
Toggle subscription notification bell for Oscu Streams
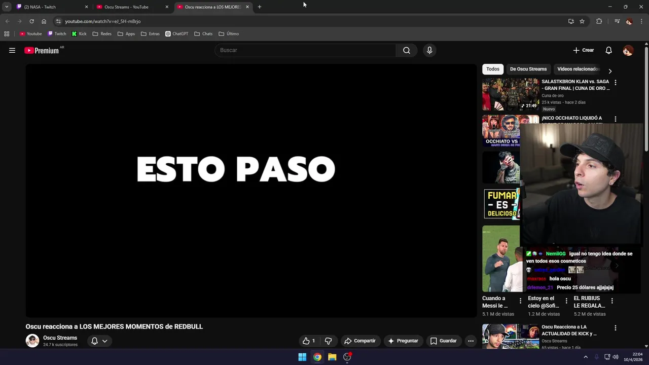[x=99, y=341]
